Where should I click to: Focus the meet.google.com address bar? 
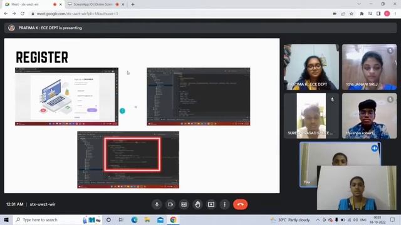click(x=179, y=14)
